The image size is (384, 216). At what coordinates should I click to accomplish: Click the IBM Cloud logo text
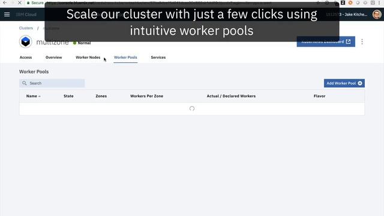tap(26, 14)
